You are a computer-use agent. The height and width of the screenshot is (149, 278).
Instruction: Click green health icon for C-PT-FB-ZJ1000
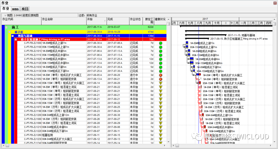[x=161, y=43]
